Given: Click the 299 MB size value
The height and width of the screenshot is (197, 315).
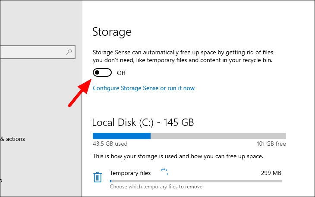Looking at the screenshot, I should 271,173.
